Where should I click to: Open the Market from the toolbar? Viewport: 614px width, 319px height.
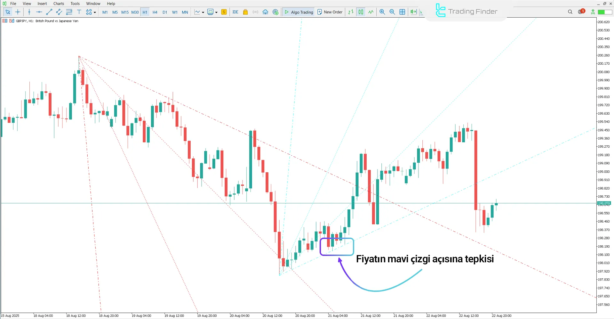coord(245,12)
